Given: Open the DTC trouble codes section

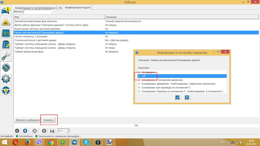Looking at the screenshot, I should pyautogui.click(x=6, y=22).
